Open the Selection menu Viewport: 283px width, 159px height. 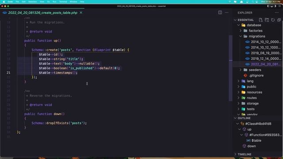pos(32,2)
